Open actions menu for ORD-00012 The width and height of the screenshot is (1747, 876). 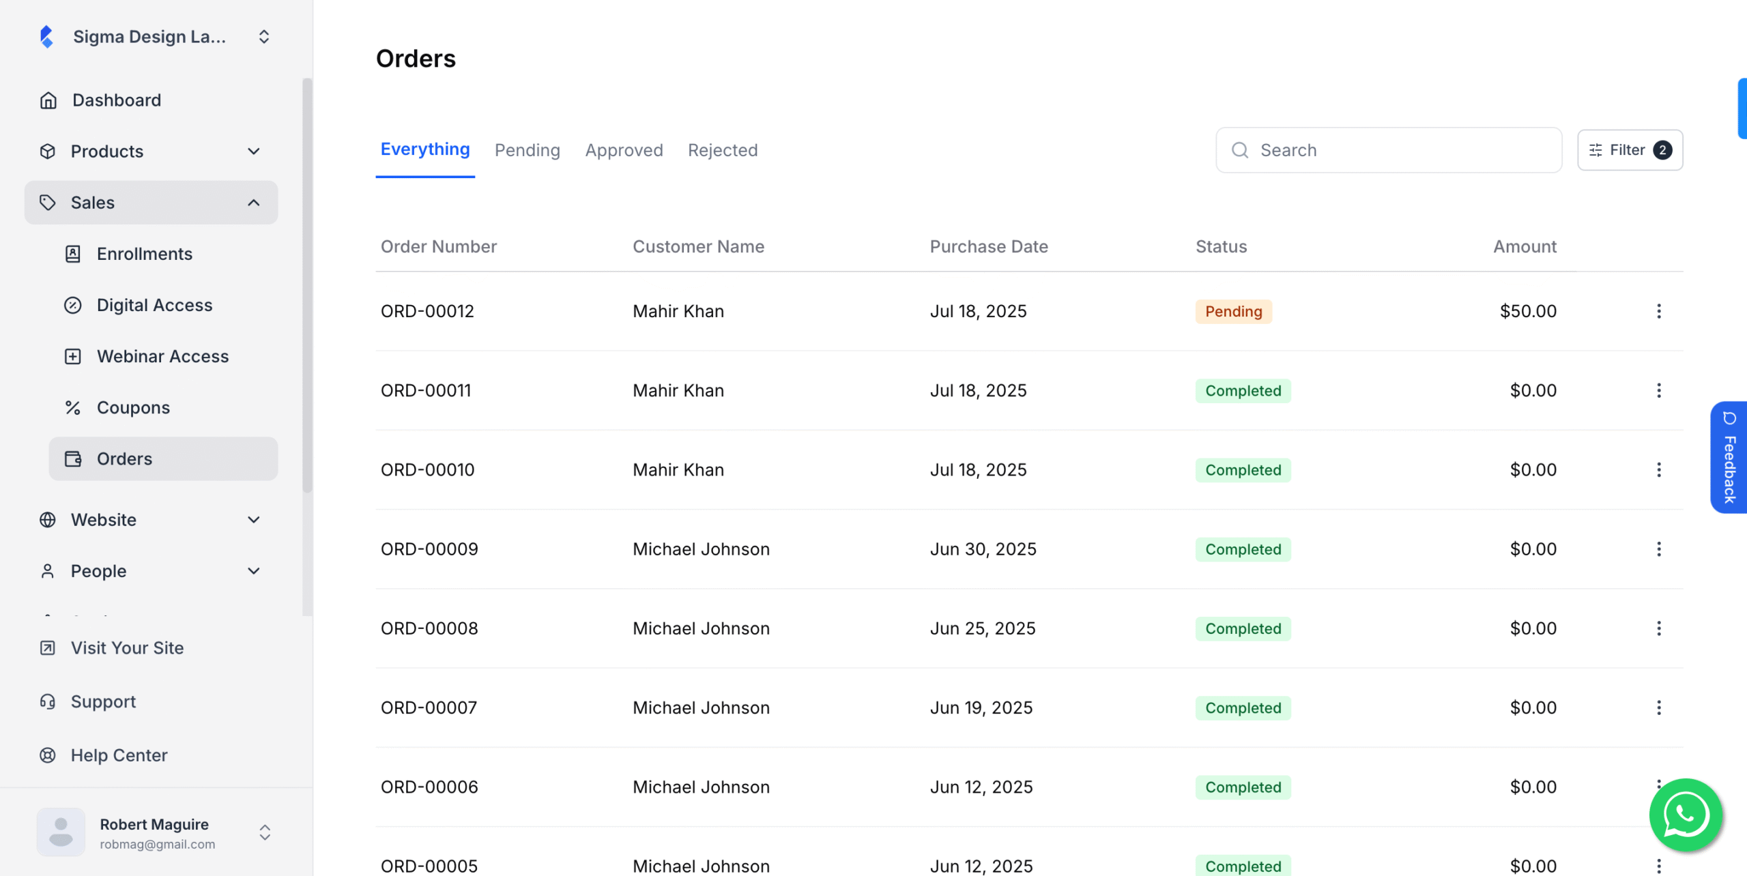click(x=1659, y=311)
